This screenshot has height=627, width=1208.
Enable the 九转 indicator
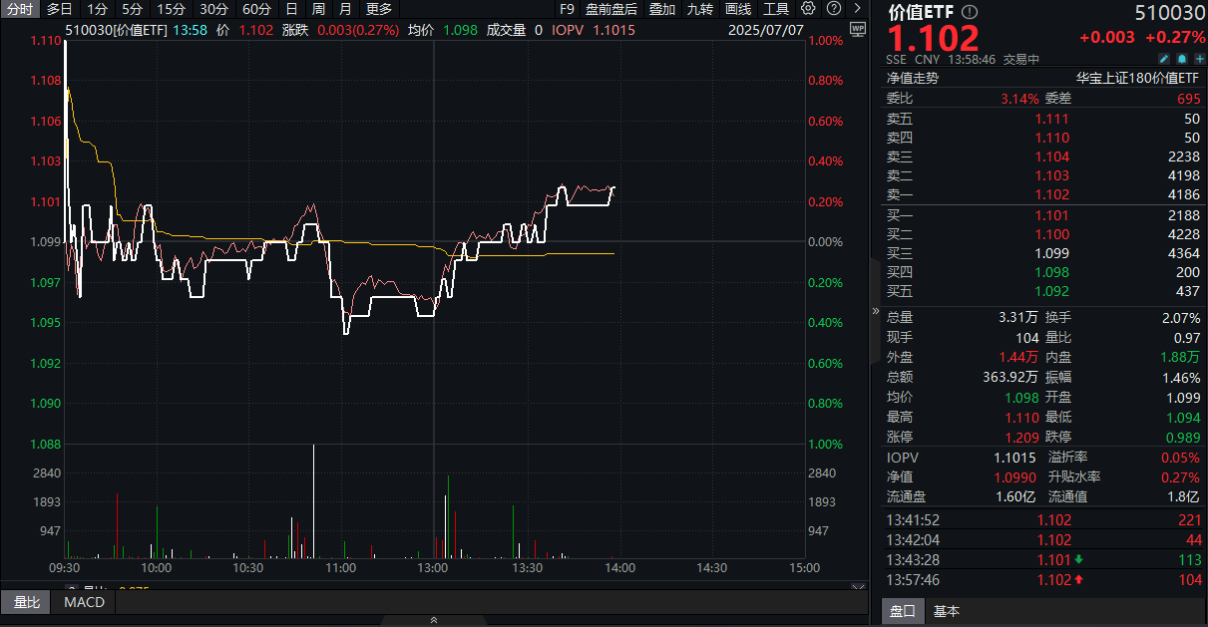(x=699, y=9)
